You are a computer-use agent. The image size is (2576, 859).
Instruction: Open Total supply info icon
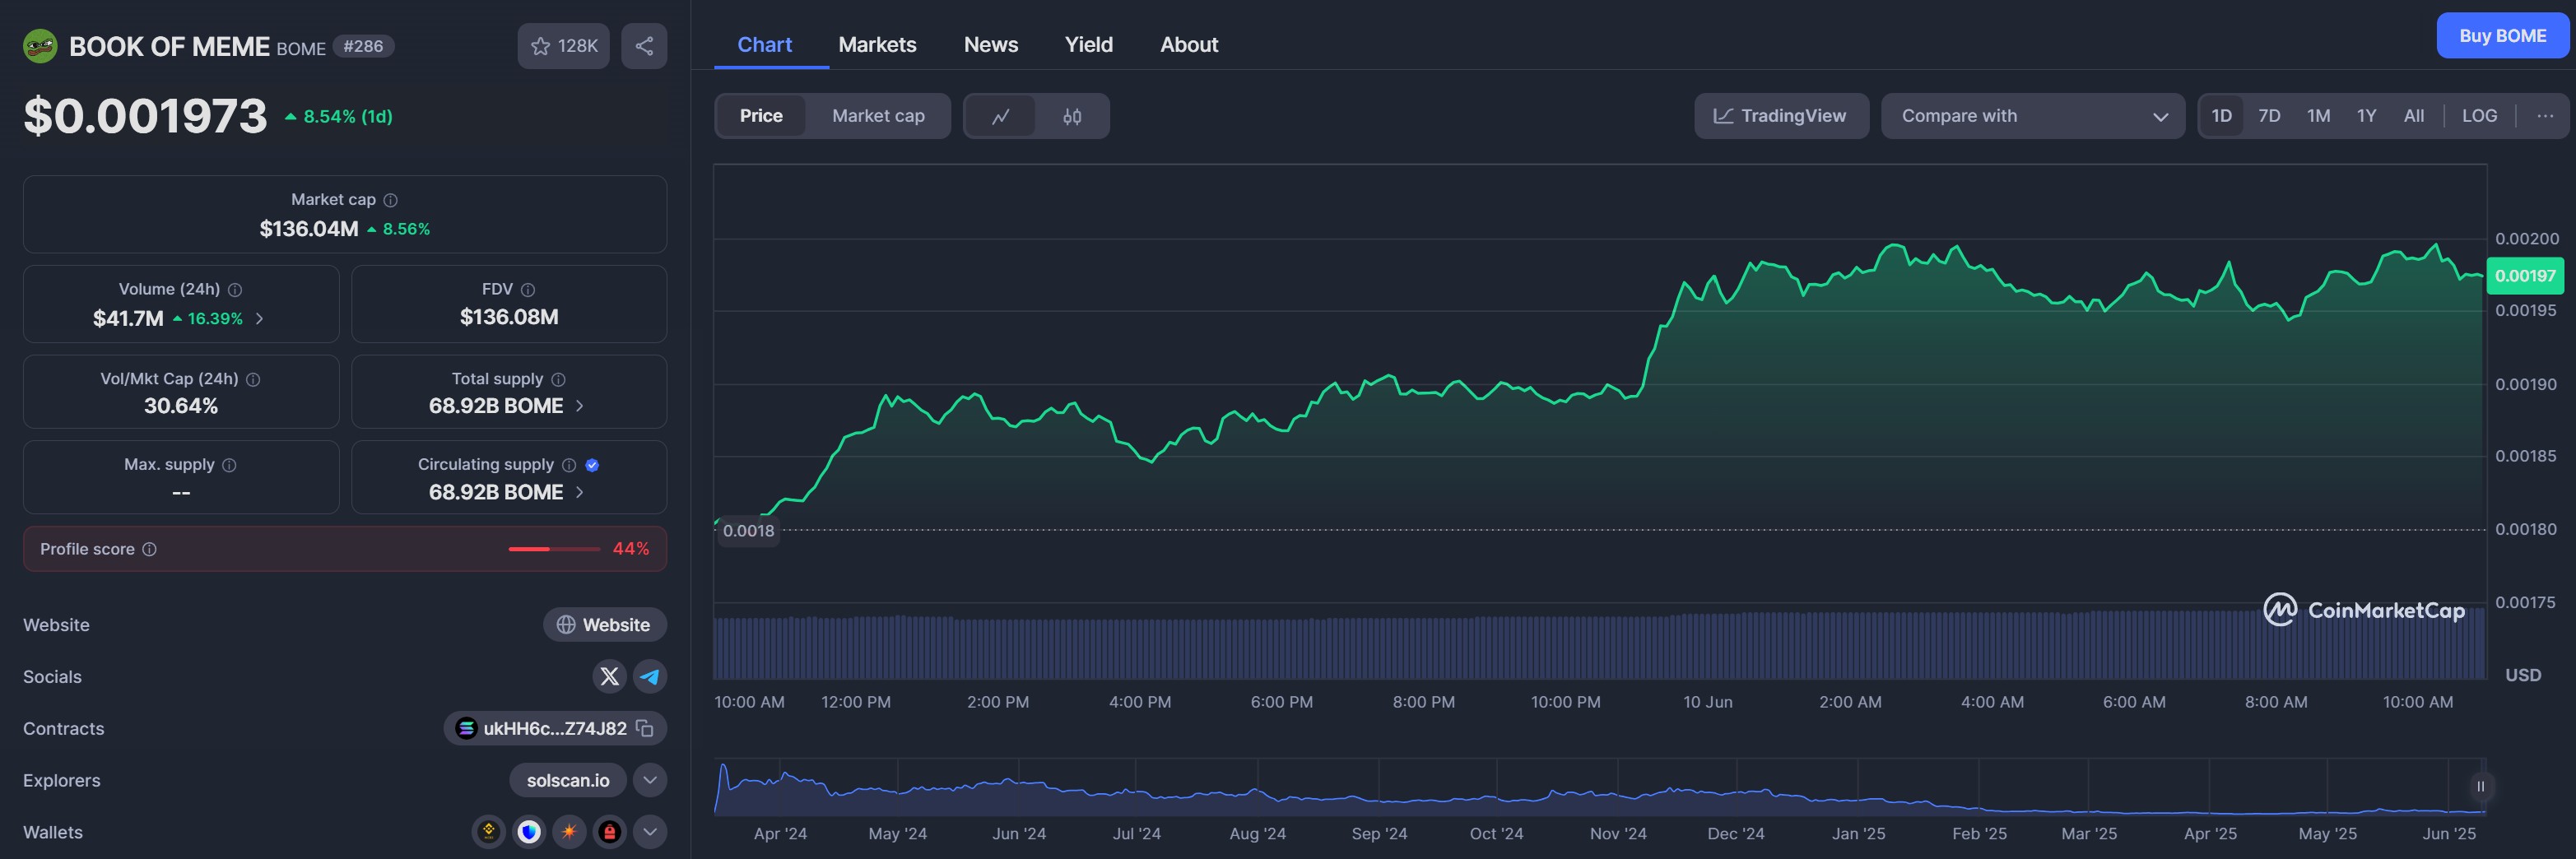[558, 379]
